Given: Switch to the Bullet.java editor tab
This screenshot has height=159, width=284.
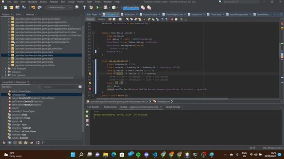Looking at the screenshot, I should point(129,15).
